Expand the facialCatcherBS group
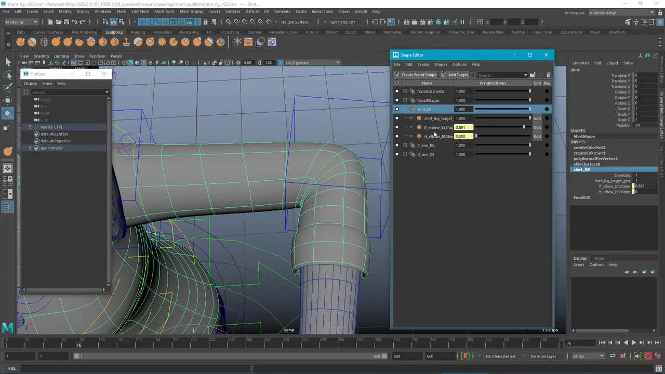The height and width of the screenshot is (374, 665). tap(405, 91)
